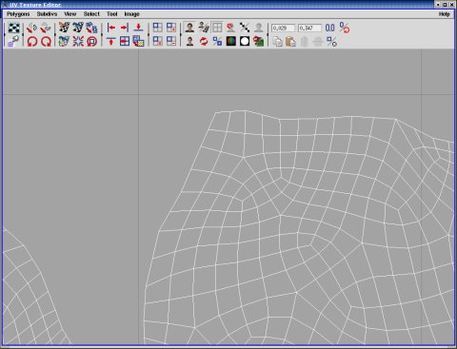Align UVs to maximum V
The image size is (457, 349).
(x=111, y=41)
